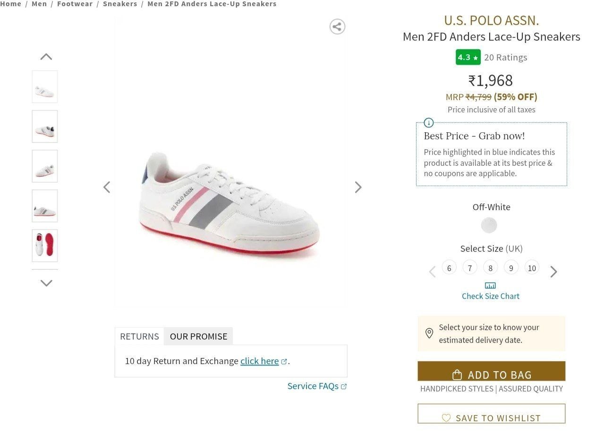Click the size chart ruler icon
595x433 pixels.
[x=491, y=285]
